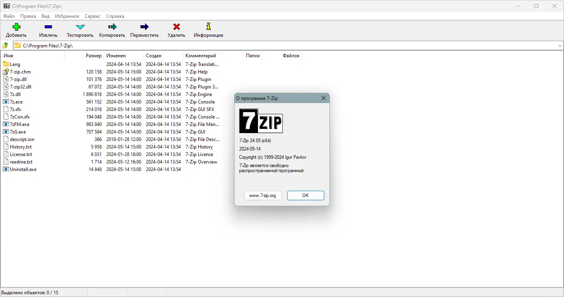This screenshot has width=564, height=297.
Task: Click the 14 848 size value
Action: [95, 169]
